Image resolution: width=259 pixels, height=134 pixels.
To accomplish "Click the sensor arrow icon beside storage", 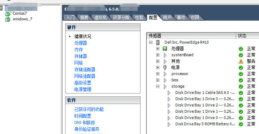I will pyautogui.click(x=165, y=87).
